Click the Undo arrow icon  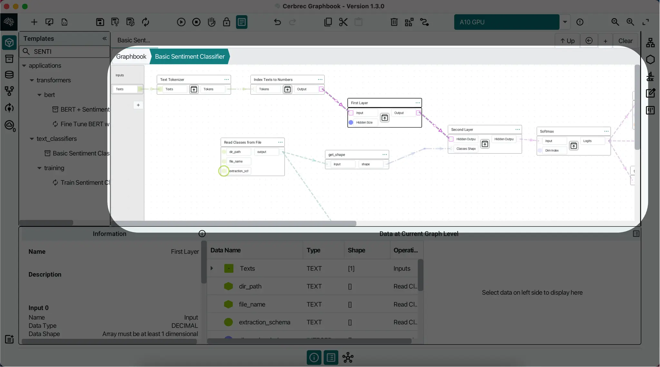[x=277, y=22]
